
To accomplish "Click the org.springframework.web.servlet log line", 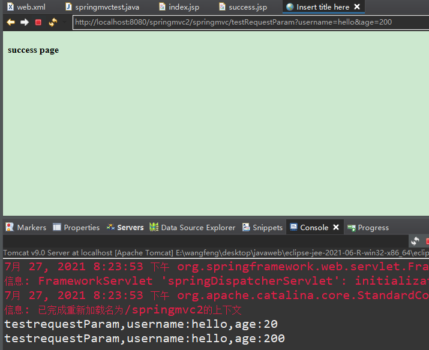I will 216,267.
